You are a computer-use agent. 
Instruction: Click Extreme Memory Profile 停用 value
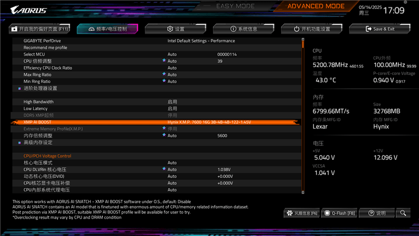click(172, 129)
